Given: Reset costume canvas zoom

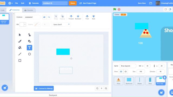Looking at the screenshot, I should [x=102, y=88].
